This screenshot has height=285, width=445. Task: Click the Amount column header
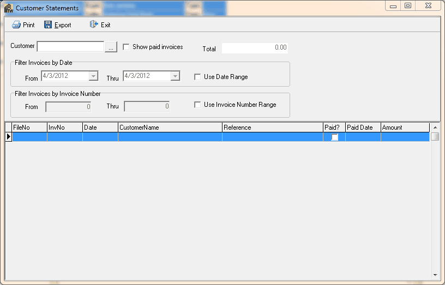405,128
